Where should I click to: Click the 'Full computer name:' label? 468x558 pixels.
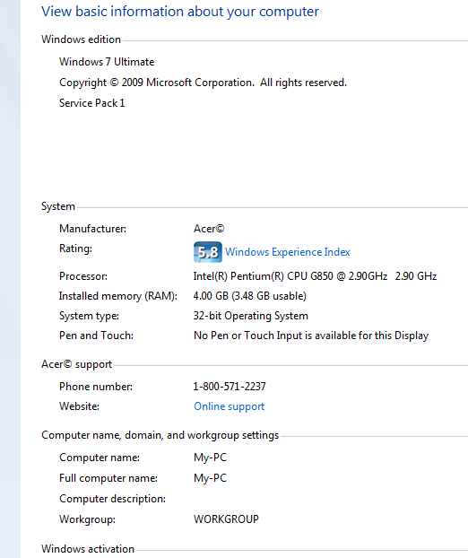coord(108,478)
